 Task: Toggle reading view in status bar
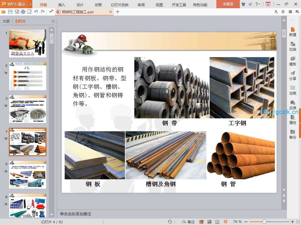(218, 222)
